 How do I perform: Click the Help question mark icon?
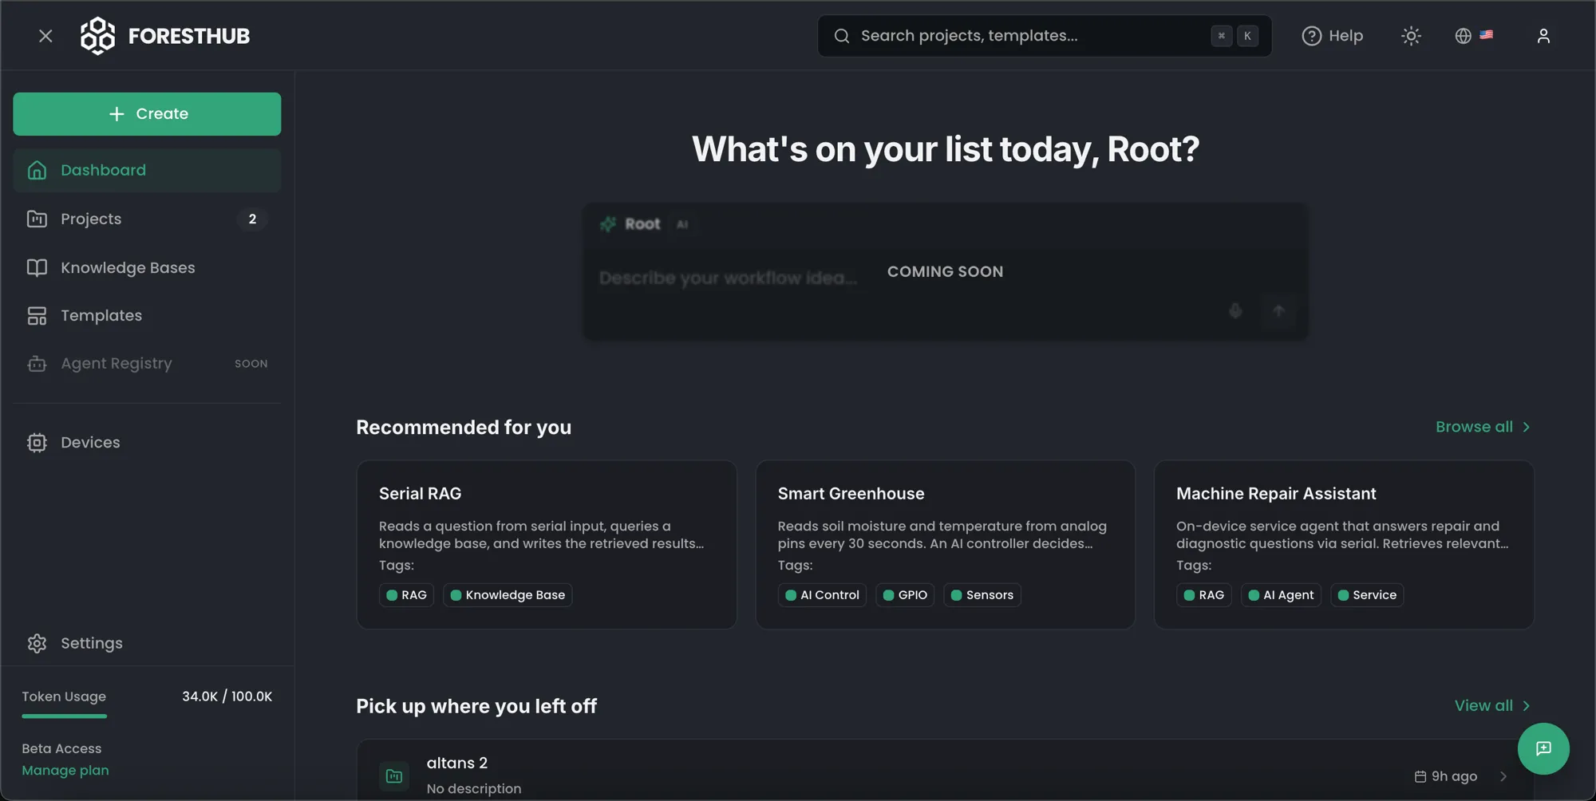(x=1311, y=36)
